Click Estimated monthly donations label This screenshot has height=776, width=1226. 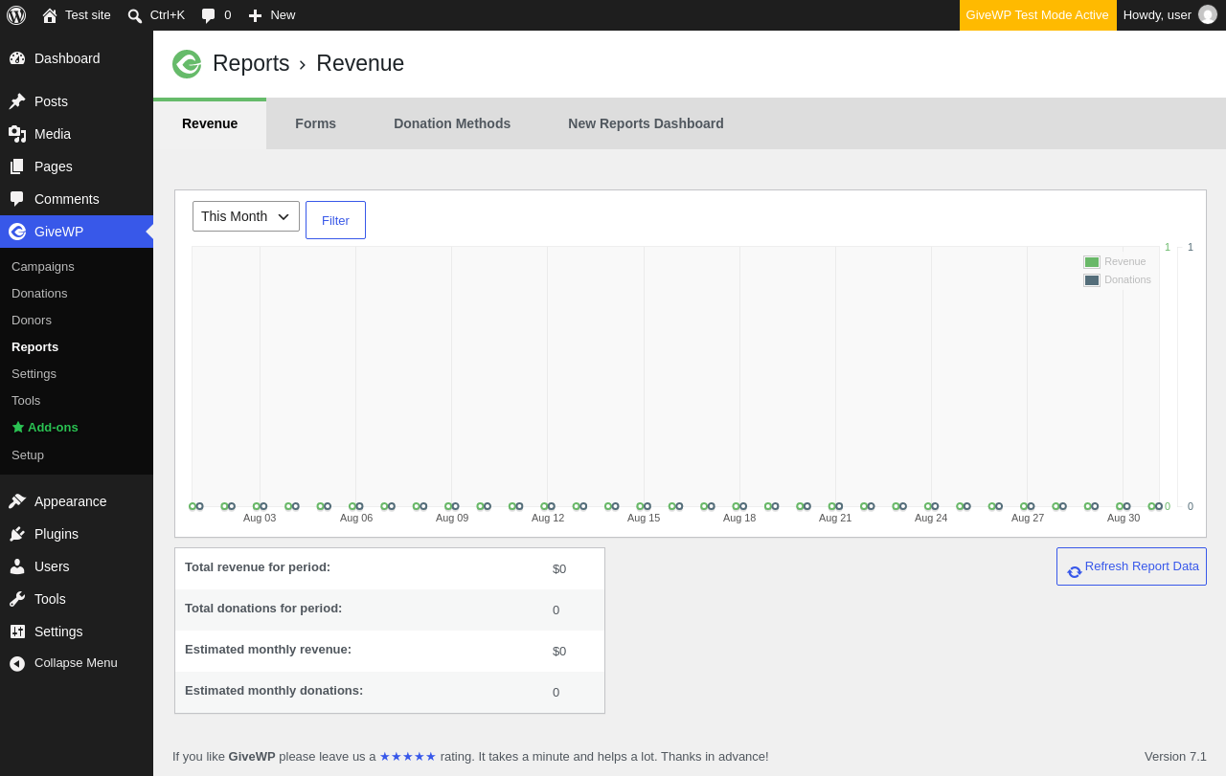(274, 691)
